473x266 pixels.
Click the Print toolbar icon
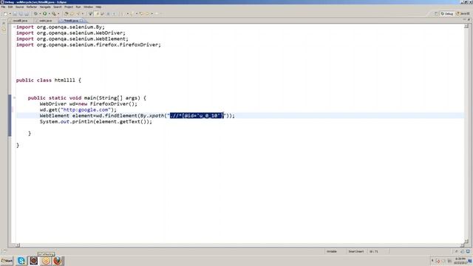click(x=27, y=13)
